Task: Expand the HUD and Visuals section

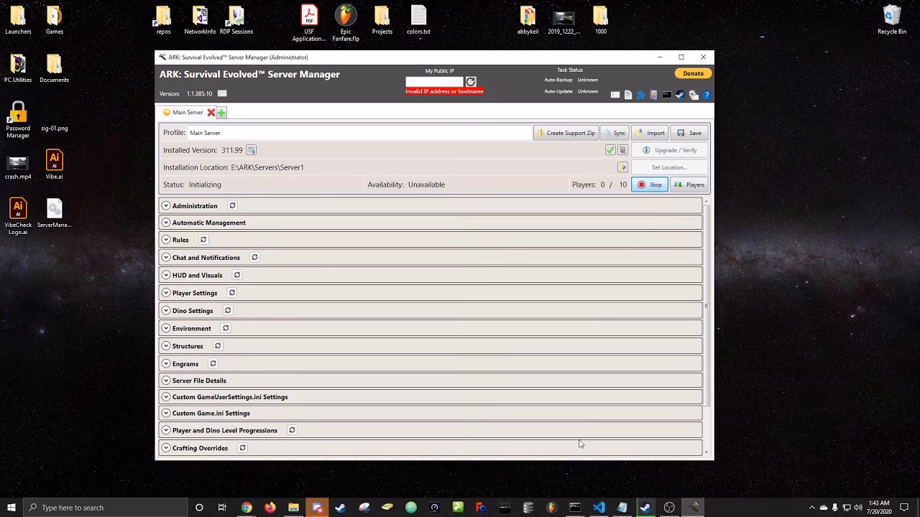Action: click(x=166, y=275)
